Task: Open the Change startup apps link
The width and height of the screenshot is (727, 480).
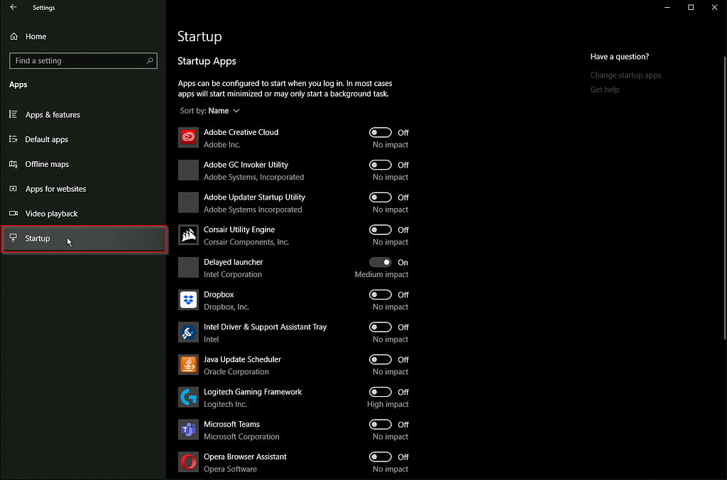Action: tap(625, 75)
